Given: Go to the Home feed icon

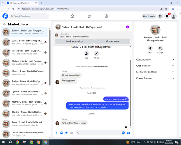Looking at the screenshot, I should [x=72, y=16].
